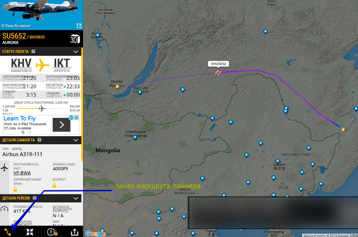Click the share flight icon
Screen dimensions: 358x237
[74, 232]
